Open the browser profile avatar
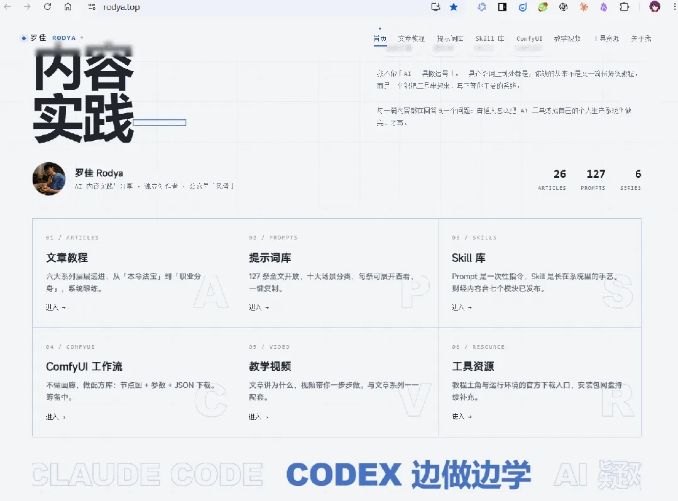 point(655,6)
